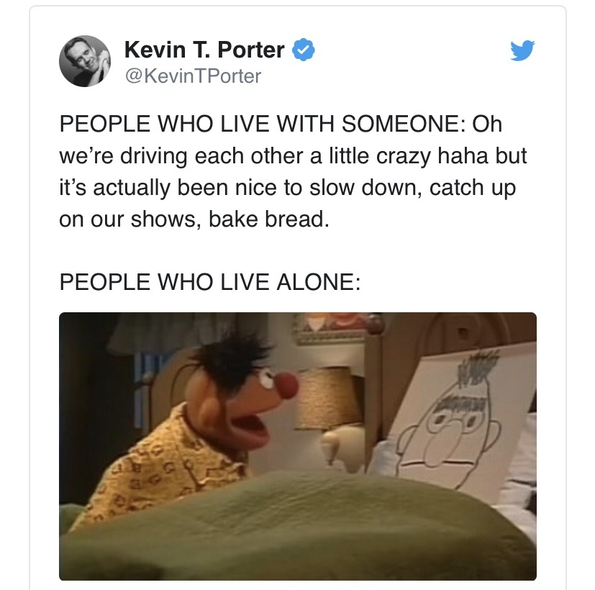The width and height of the screenshot is (595, 590).
Task: Click the Kevin T. Porter display name
Action: tap(204, 50)
